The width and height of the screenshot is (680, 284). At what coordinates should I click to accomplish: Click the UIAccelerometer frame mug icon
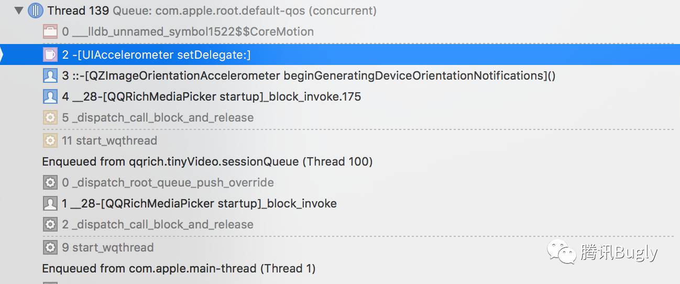(x=50, y=54)
